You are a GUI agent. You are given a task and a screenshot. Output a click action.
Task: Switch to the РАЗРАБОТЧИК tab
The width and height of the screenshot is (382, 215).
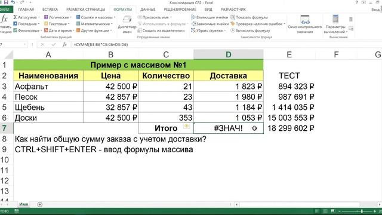pos(233,10)
